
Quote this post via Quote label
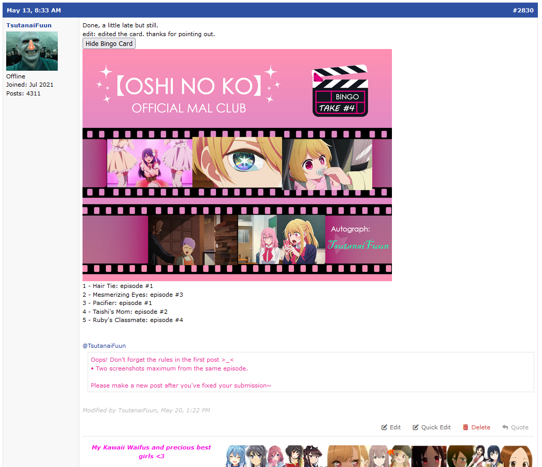(x=519, y=427)
